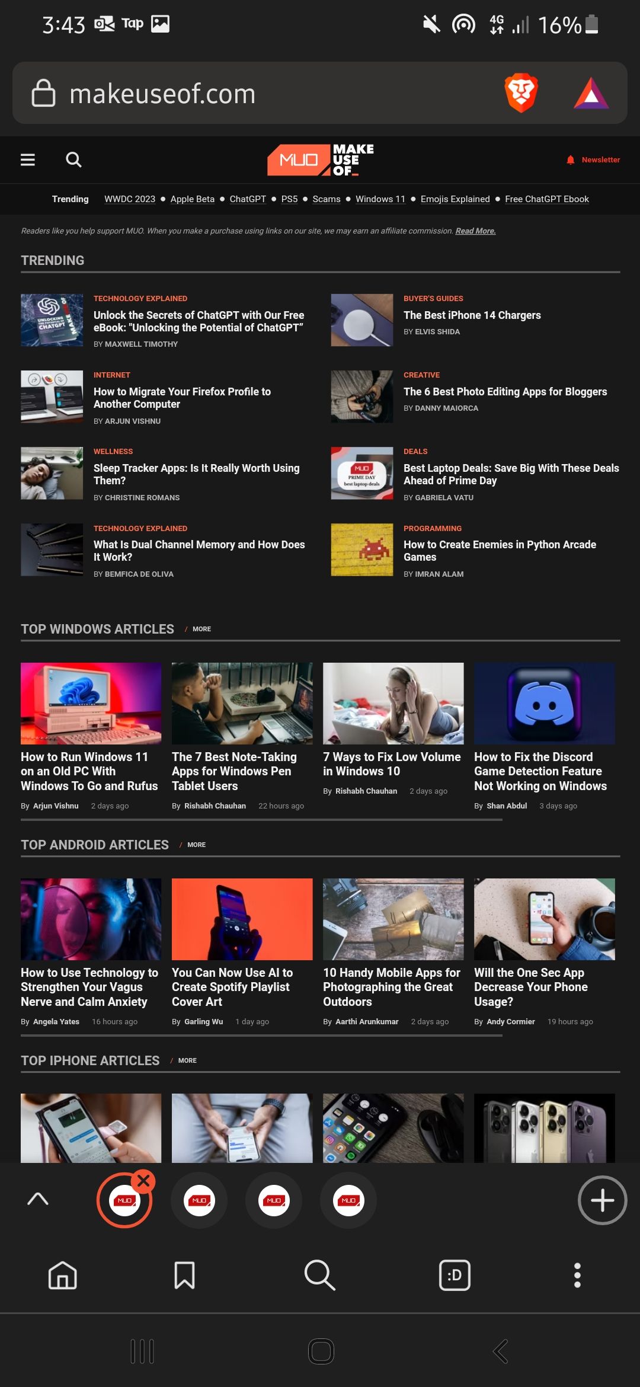Tap the sleeping man thumbnail
The width and height of the screenshot is (640, 1387).
(52, 473)
